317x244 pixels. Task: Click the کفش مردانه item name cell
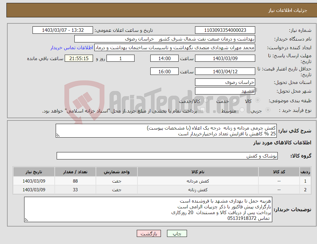tap(198, 181)
